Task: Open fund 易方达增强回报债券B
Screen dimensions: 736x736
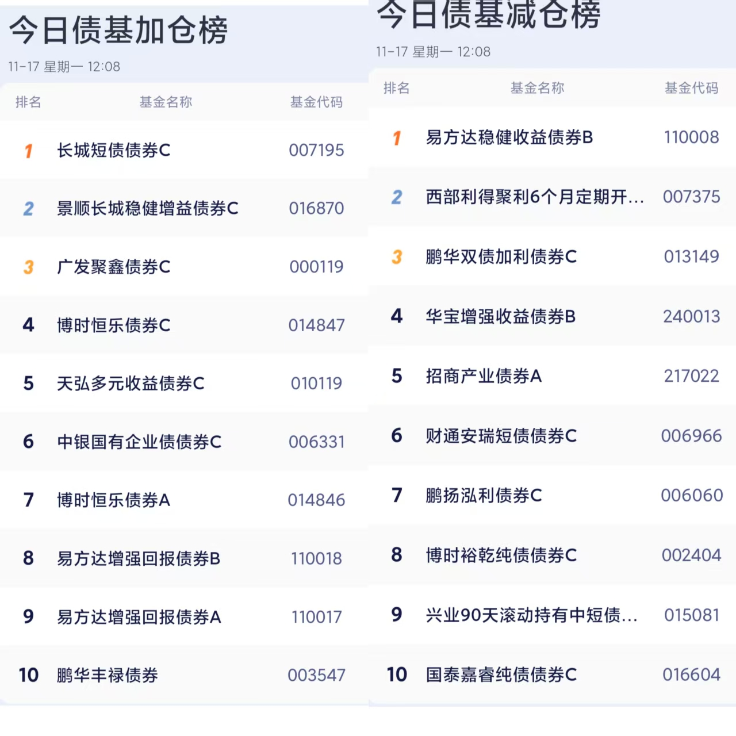Action: coord(139,558)
